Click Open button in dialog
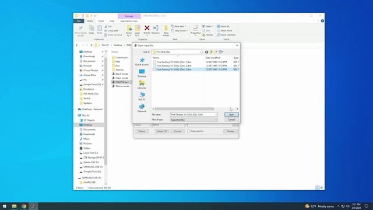The image size is (373, 210). tap(231, 114)
